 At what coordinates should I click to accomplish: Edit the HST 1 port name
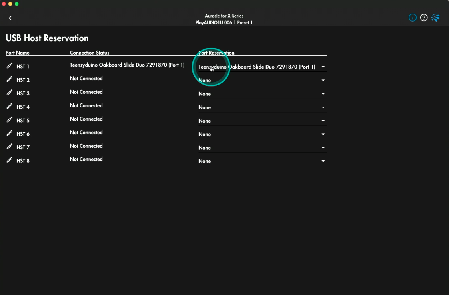click(x=10, y=66)
